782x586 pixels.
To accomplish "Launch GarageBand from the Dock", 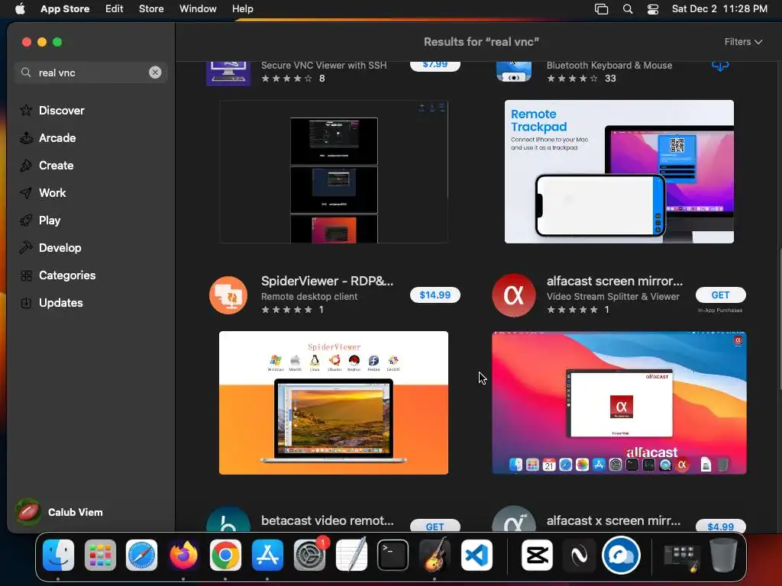I will pos(435,555).
